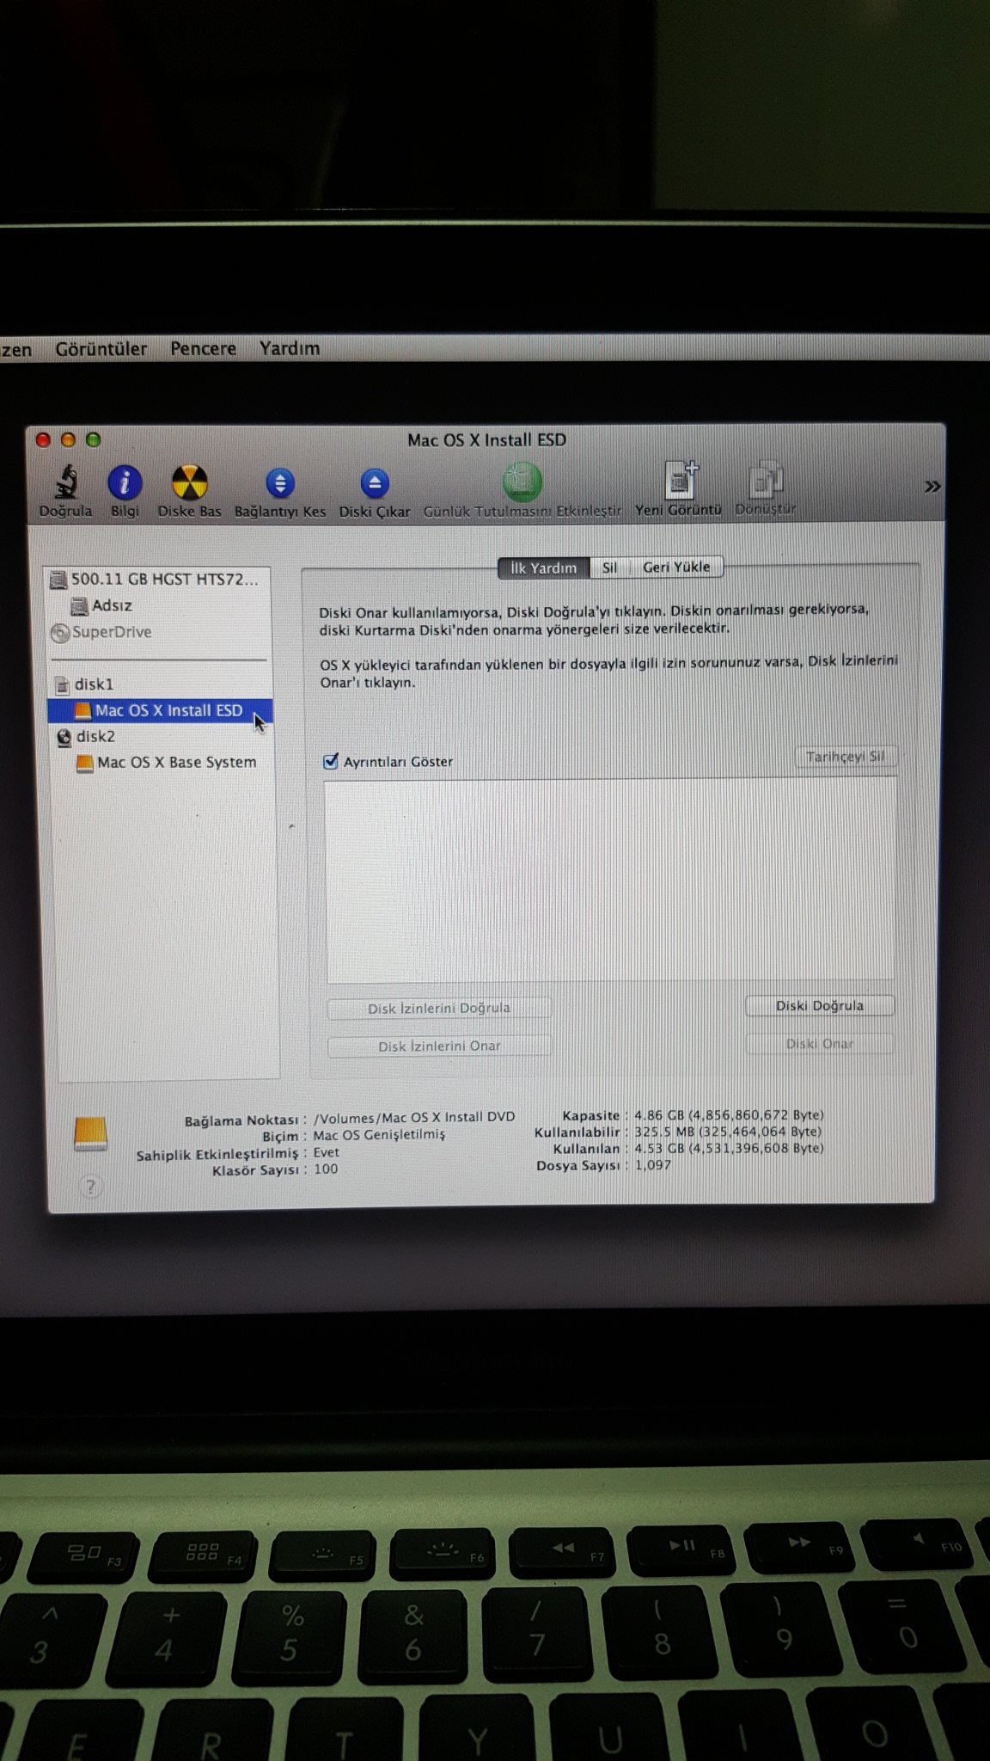The width and height of the screenshot is (990, 1761).
Task: Click the Bağlantıyı Kes unmount icon
Action: [x=280, y=483]
